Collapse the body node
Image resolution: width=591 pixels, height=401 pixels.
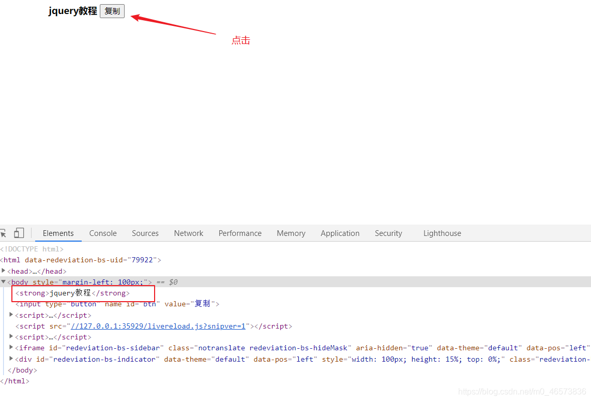(x=4, y=281)
